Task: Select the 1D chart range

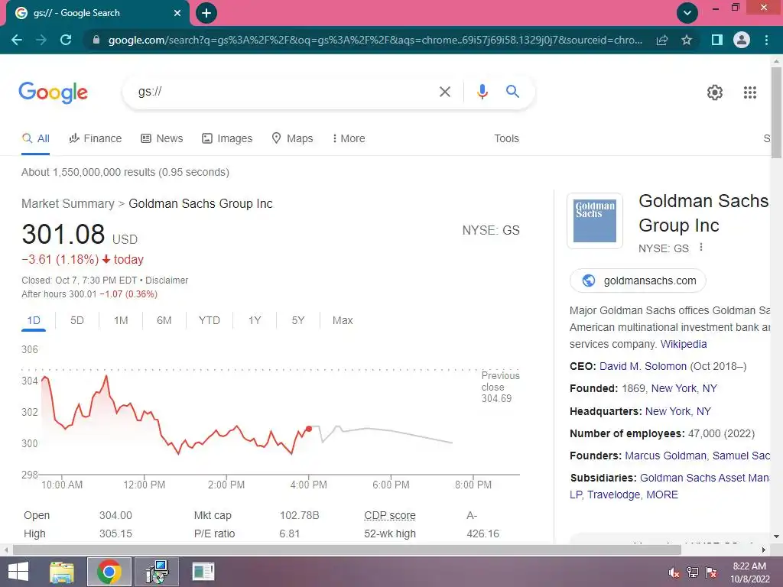Action: pyautogui.click(x=34, y=320)
